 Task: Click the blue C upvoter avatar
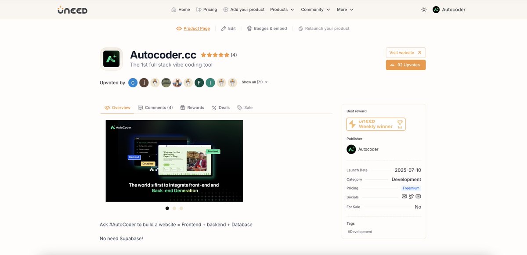(x=133, y=83)
